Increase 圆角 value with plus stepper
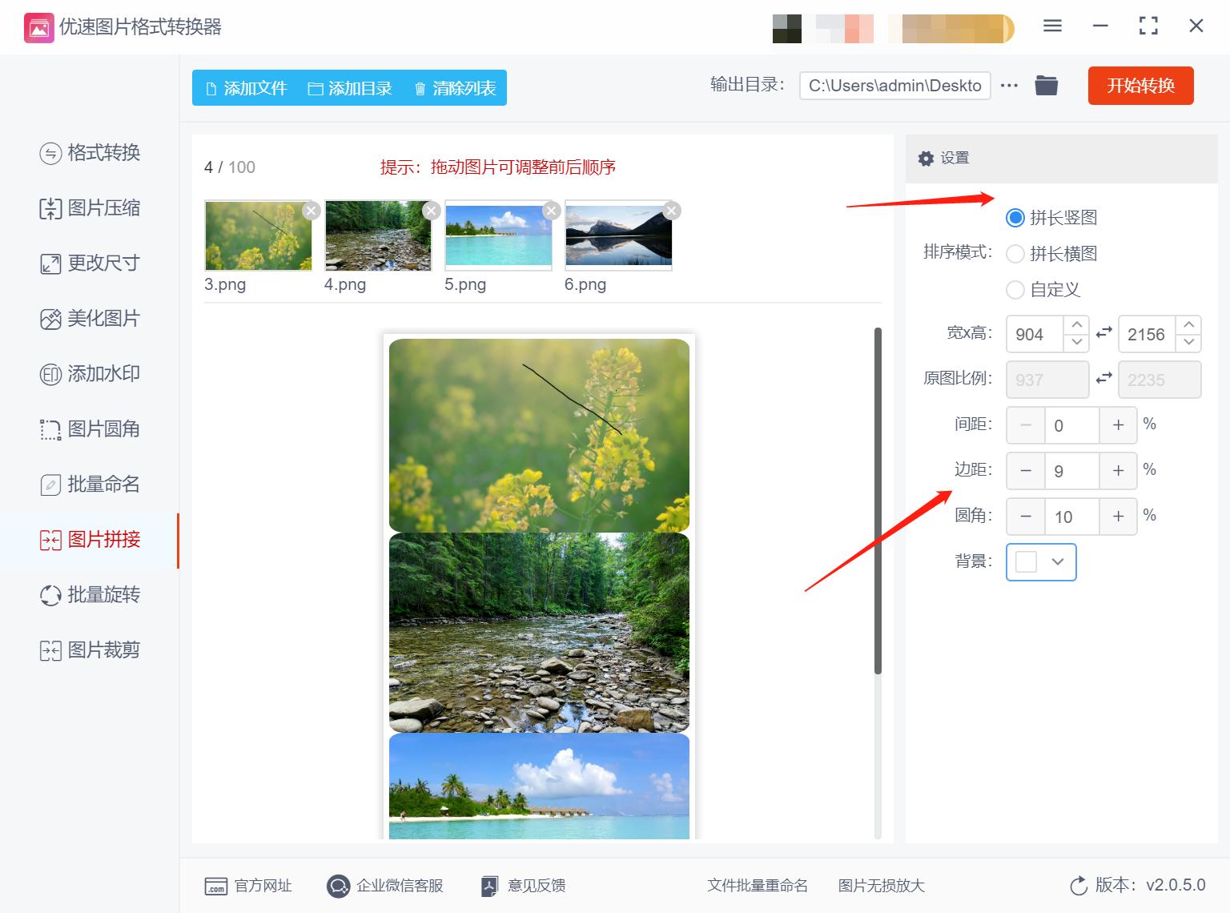Image resolution: width=1230 pixels, height=913 pixels. point(1118,517)
